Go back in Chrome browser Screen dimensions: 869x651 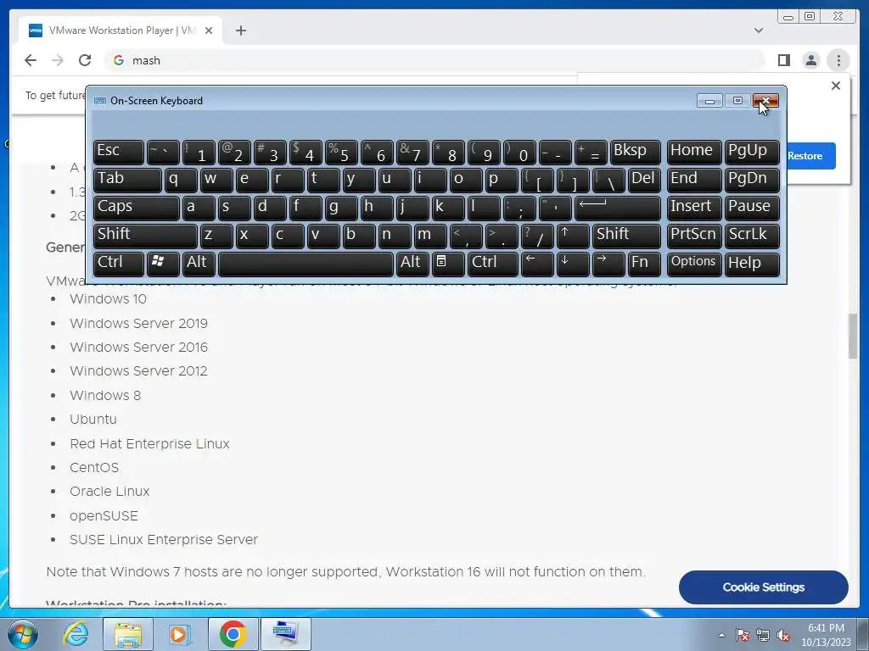tap(31, 60)
